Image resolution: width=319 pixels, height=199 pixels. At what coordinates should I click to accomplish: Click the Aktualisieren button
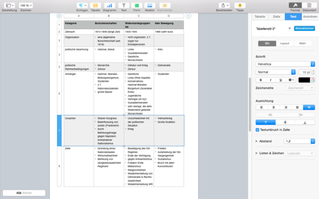tap(304, 29)
